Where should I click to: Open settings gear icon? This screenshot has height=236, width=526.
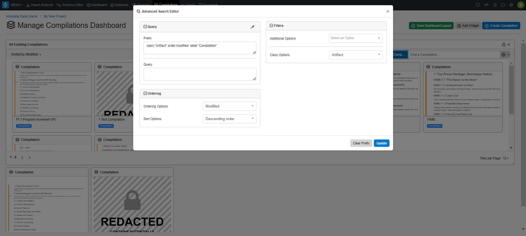(511, 5)
